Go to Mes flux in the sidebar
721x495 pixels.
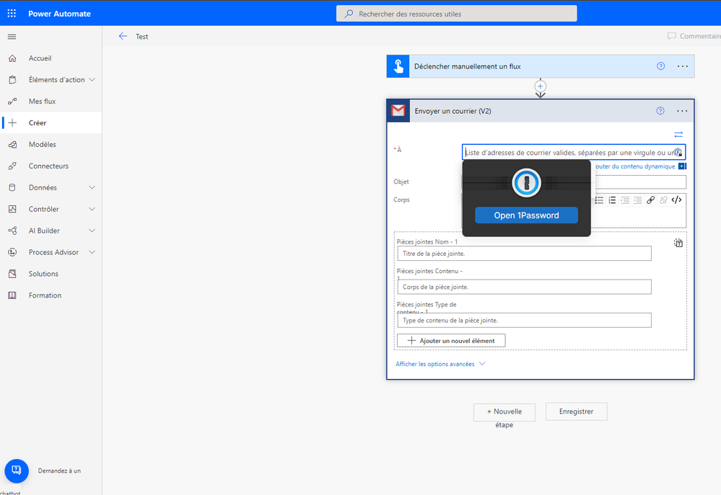click(42, 102)
